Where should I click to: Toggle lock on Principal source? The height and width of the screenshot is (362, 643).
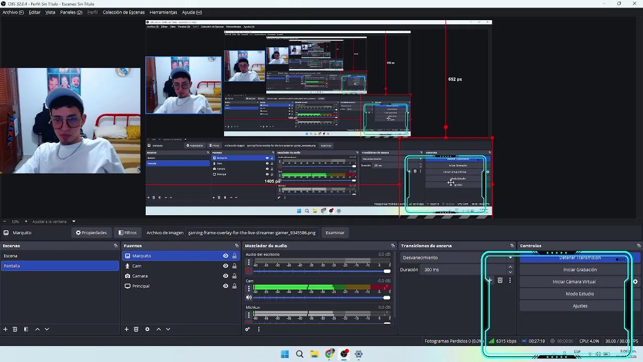click(x=234, y=286)
